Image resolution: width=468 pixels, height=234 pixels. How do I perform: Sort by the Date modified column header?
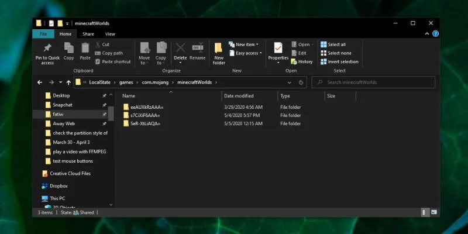point(250,96)
